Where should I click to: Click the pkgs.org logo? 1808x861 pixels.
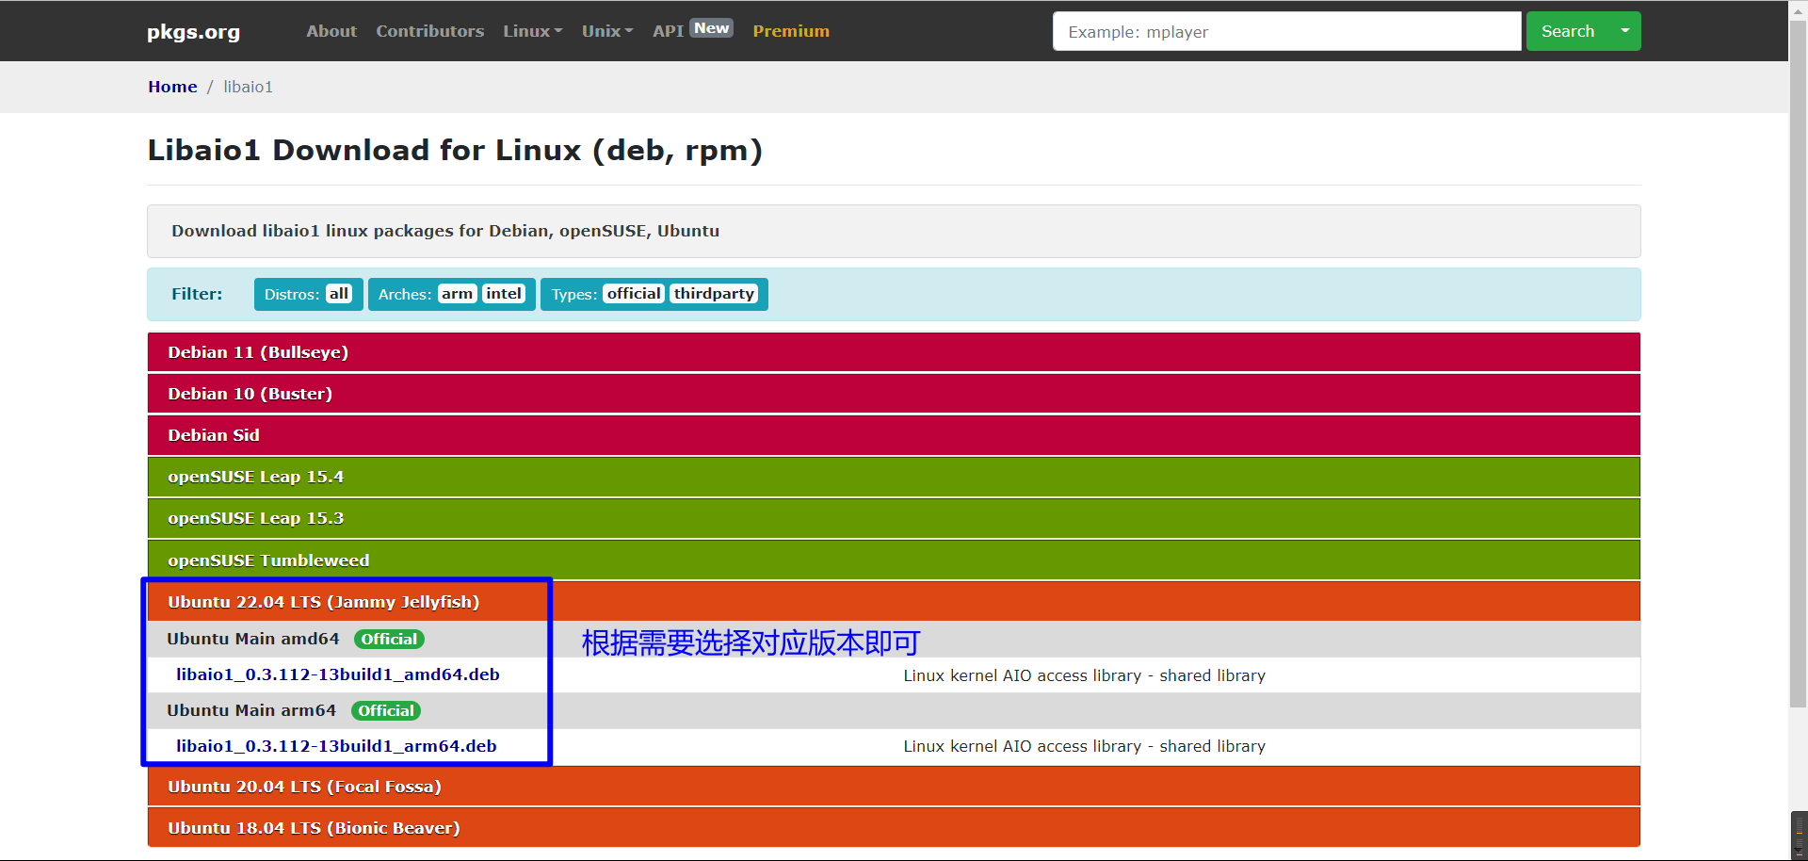click(x=192, y=31)
